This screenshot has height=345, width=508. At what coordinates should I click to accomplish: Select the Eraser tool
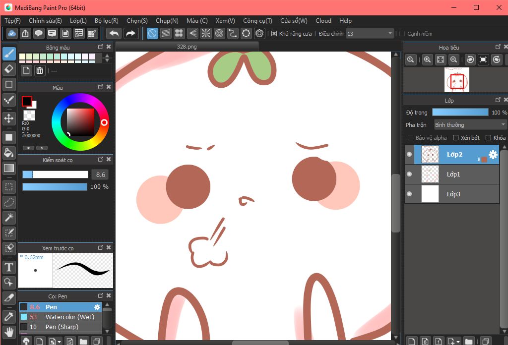[9, 69]
